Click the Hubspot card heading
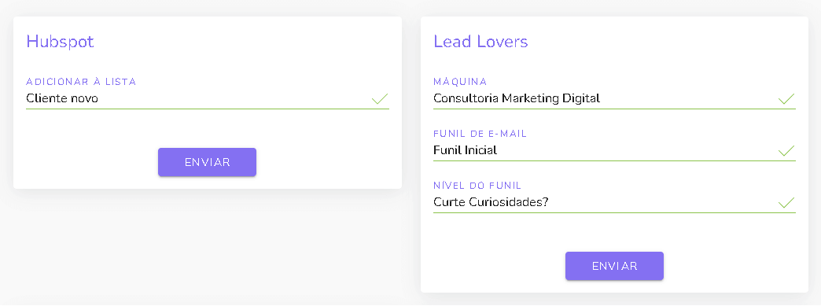The height and width of the screenshot is (306, 821). 61,42
